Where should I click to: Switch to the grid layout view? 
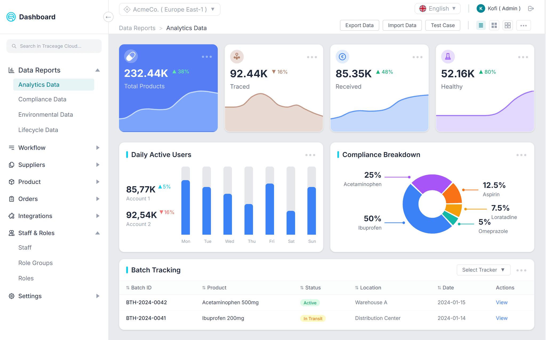point(494,25)
